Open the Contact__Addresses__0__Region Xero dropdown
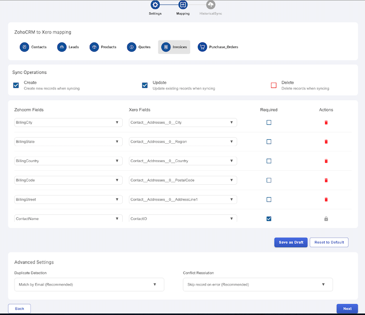365x315 pixels. coord(183,142)
